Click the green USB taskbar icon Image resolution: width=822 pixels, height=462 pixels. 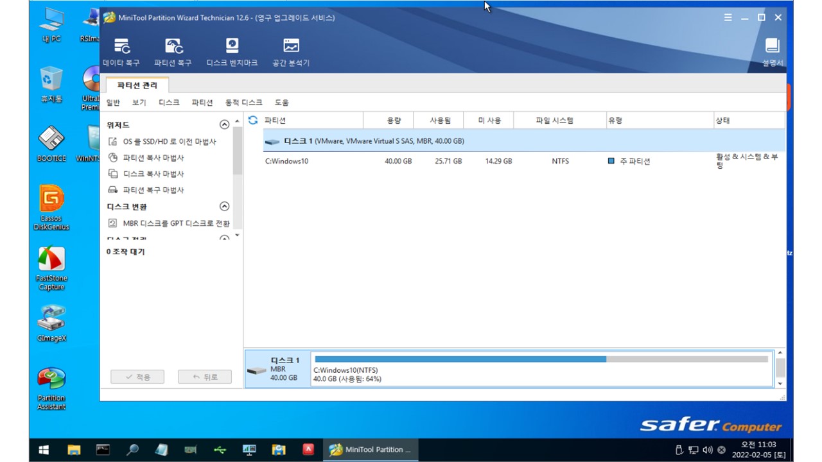point(220,449)
